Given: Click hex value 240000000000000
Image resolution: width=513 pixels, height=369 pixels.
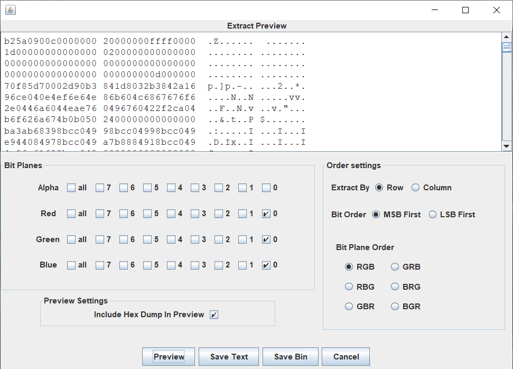Looking at the screenshot, I should (149, 119).
